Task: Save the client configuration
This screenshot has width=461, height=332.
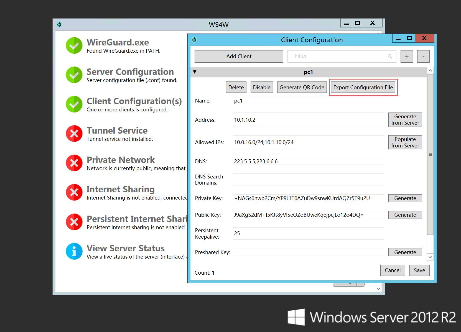Action: click(x=419, y=270)
